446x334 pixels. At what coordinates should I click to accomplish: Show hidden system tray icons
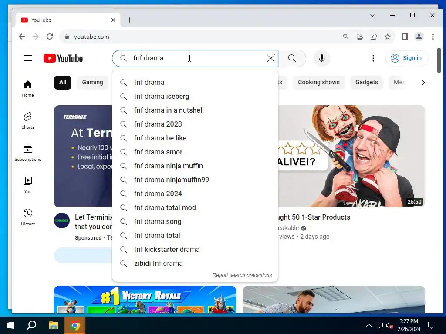(368, 325)
